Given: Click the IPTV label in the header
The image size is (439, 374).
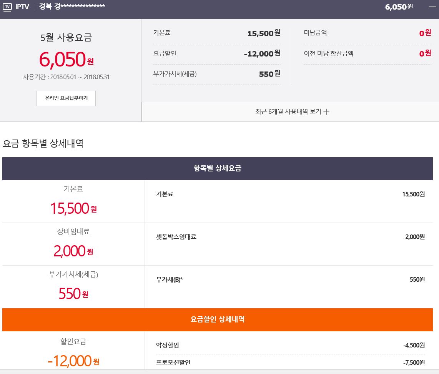Looking at the screenshot, I should [22, 7].
